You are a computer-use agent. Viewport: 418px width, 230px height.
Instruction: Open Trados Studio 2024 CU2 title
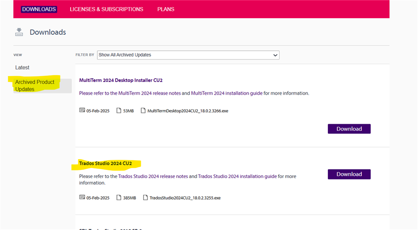coord(105,163)
